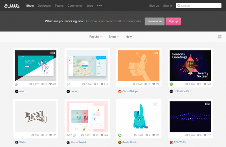Click the comment icon on Seasons Greetings shot
Viewport: 226px width, 147px height.
tap(197, 84)
